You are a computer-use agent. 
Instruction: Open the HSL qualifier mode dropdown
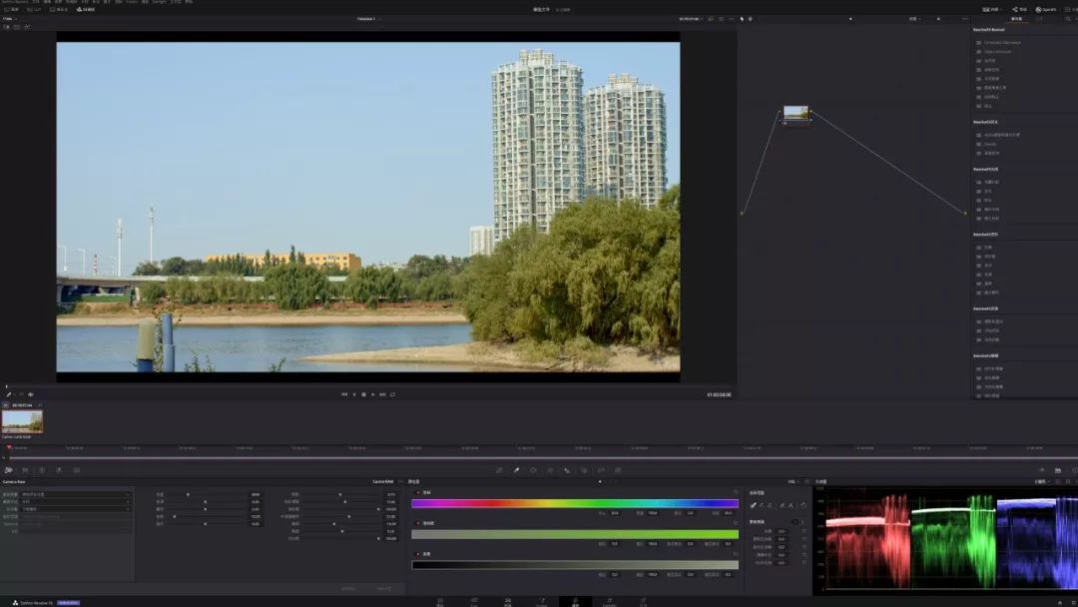(796, 481)
